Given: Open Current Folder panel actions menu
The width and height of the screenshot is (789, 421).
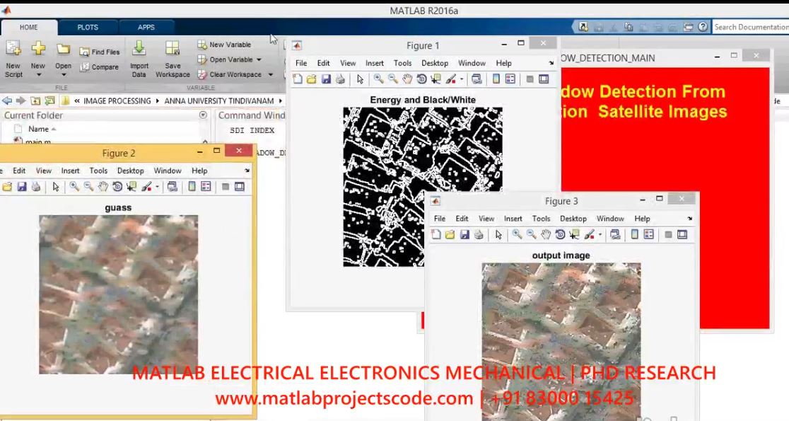Looking at the screenshot, I should pyautogui.click(x=203, y=115).
